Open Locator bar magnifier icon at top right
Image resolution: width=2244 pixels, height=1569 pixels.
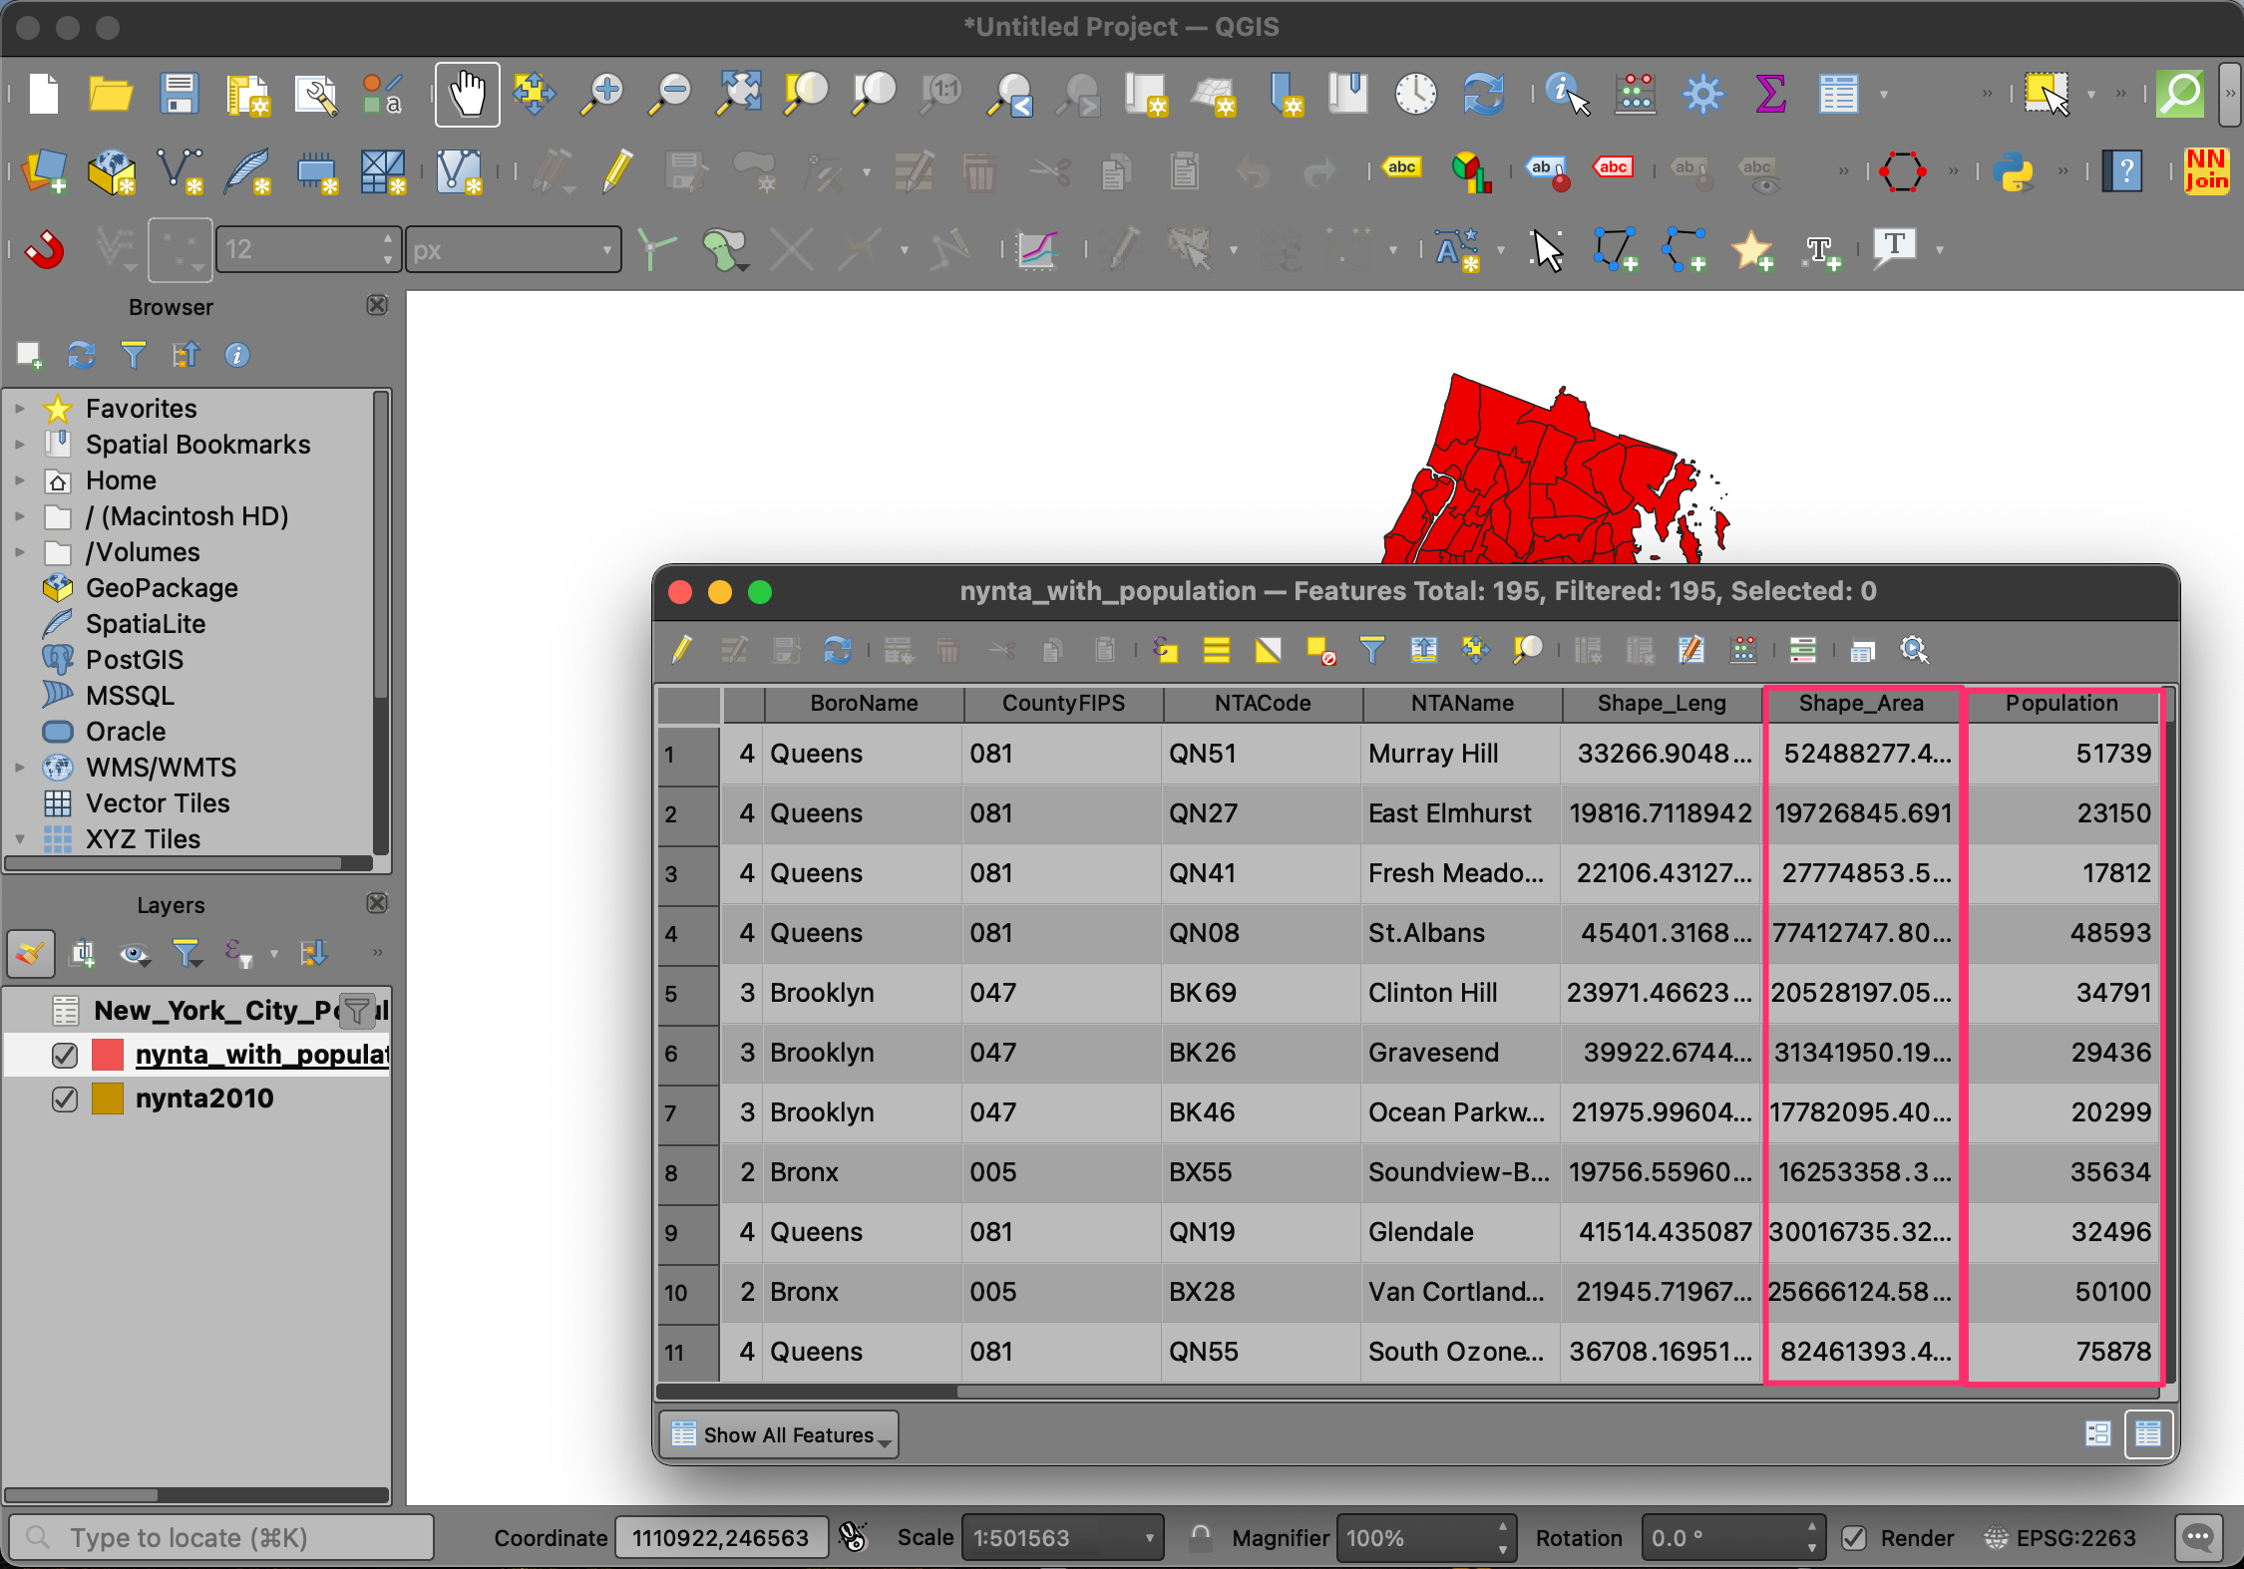(x=2180, y=95)
